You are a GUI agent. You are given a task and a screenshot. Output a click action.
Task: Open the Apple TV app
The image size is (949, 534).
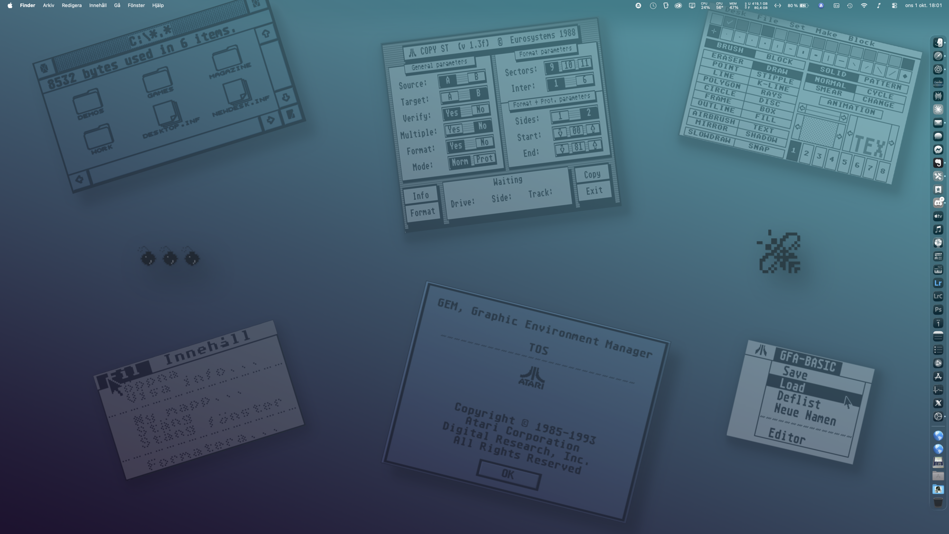coord(938,216)
